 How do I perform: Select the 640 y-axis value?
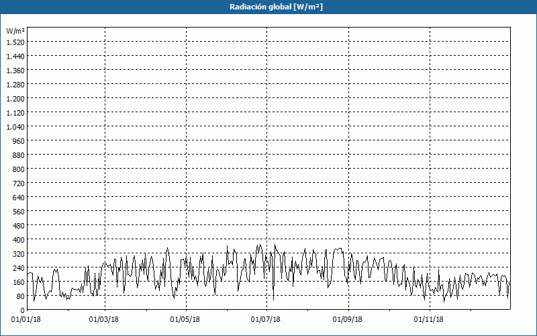pos(19,198)
